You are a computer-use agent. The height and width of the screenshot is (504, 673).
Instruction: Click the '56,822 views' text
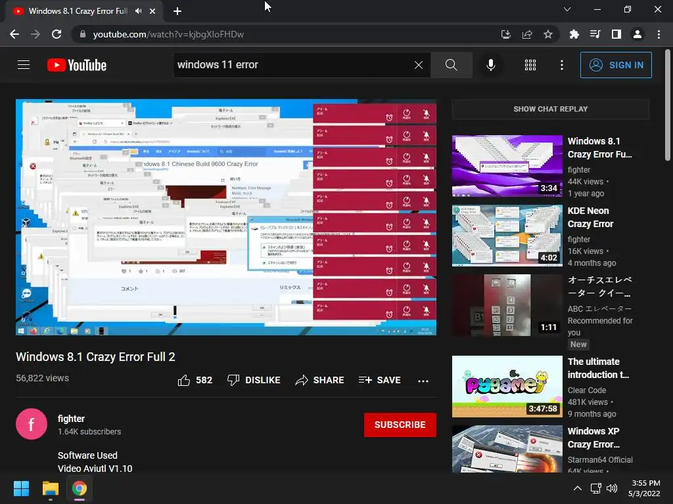(x=42, y=378)
